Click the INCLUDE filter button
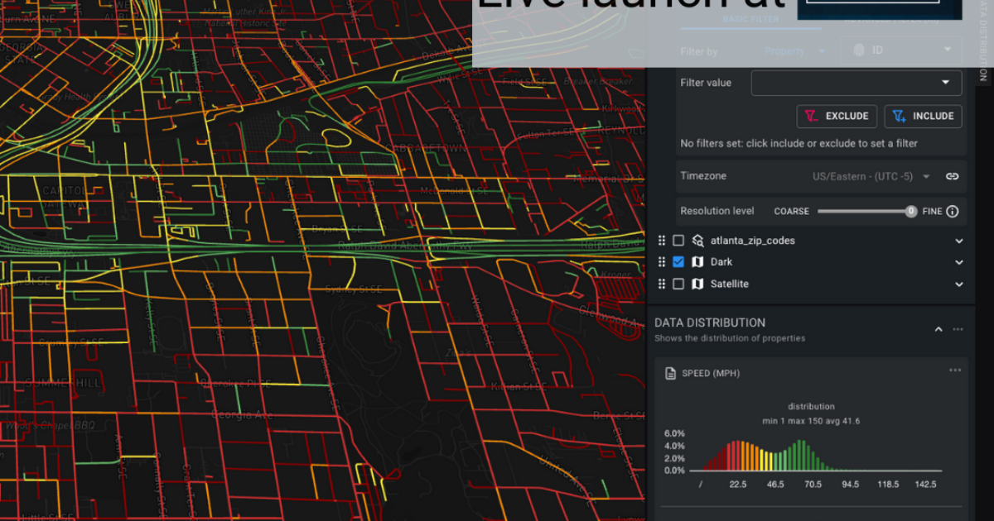The width and height of the screenshot is (994, 521). [923, 116]
